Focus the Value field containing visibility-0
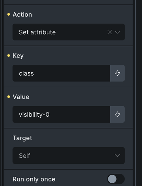The width and height of the screenshot is (142, 186). [61, 114]
